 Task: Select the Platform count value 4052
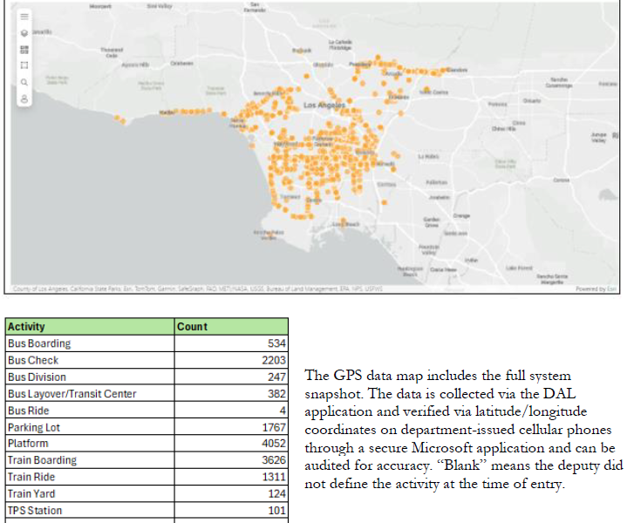pos(273,444)
